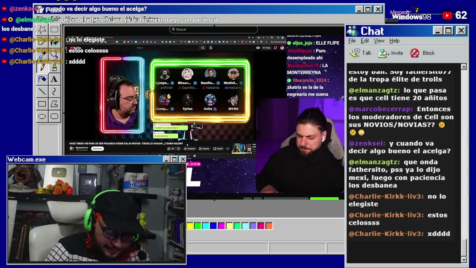Pick the yellow color swatch in the palette
This screenshot has height=268, width=476.
(190, 226)
